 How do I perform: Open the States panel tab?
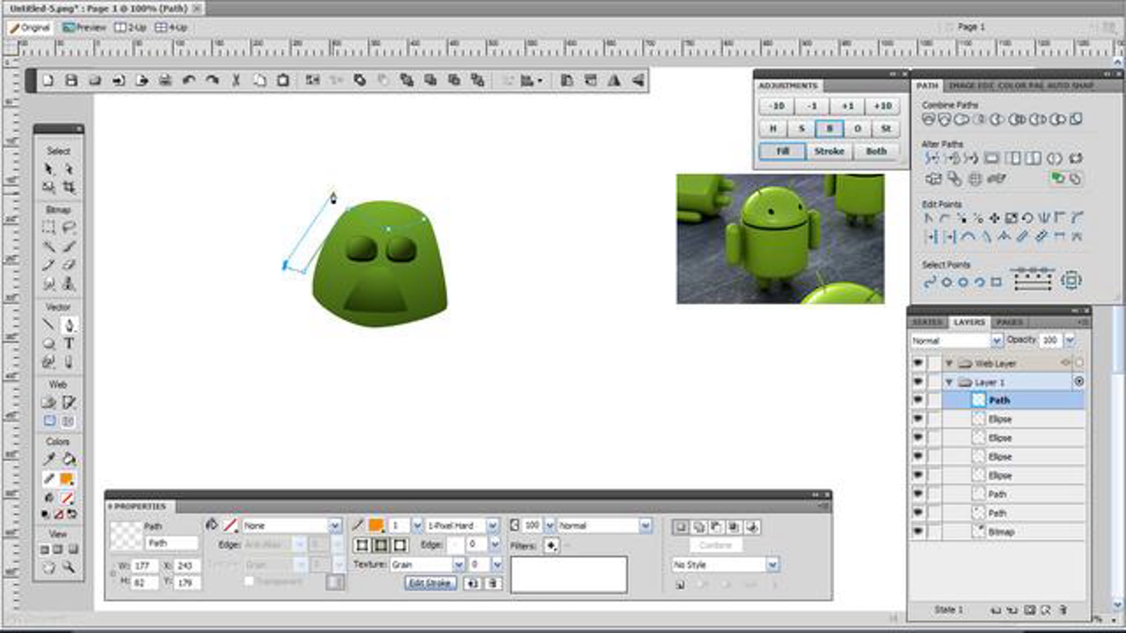coord(927,322)
